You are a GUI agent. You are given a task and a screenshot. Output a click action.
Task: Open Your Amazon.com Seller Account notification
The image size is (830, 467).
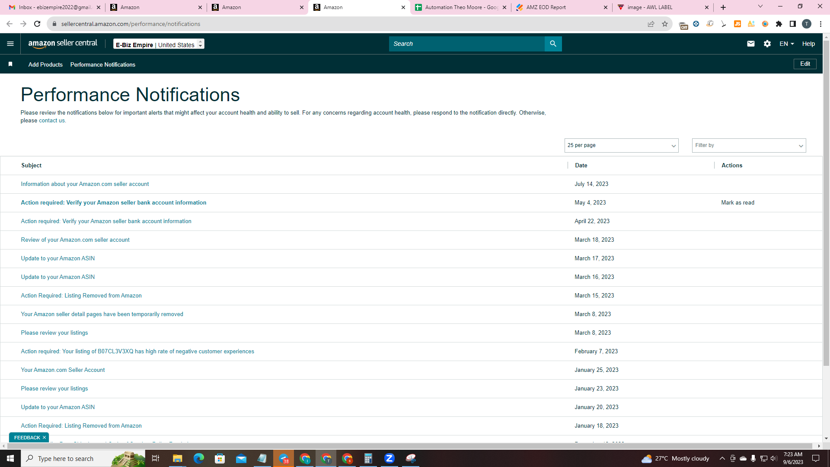click(63, 370)
